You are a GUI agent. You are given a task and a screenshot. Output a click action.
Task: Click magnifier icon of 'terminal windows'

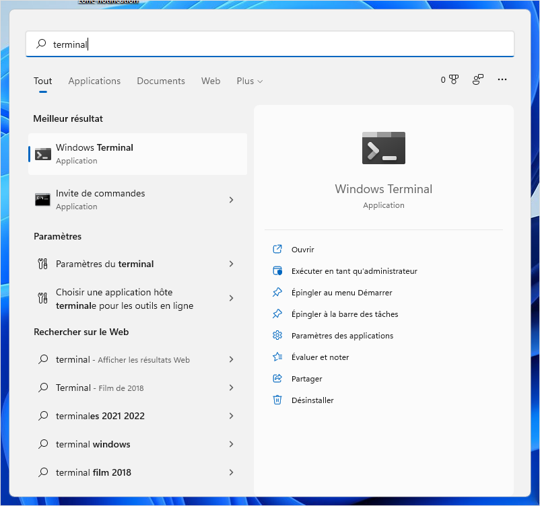(43, 444)
